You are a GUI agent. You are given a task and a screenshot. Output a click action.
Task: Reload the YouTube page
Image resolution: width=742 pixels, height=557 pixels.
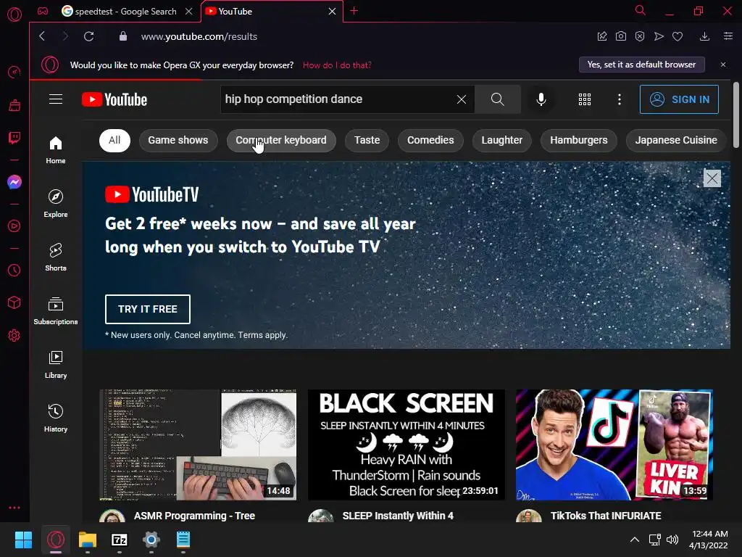(x=89, y=36)
